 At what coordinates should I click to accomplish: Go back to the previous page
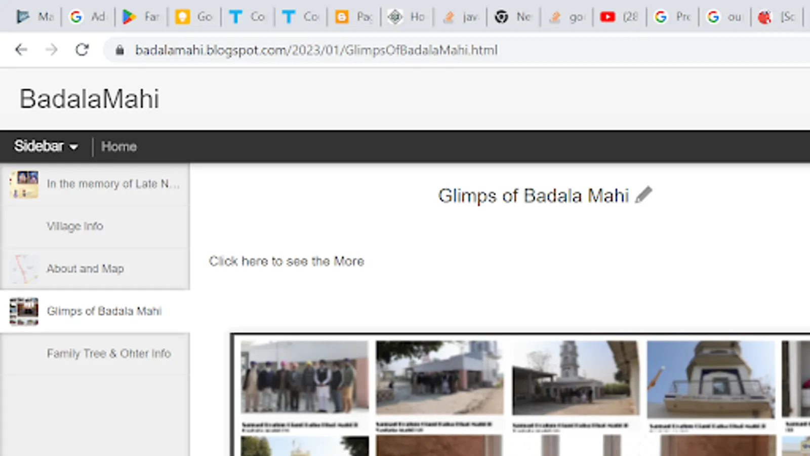[x=21, y=50]
